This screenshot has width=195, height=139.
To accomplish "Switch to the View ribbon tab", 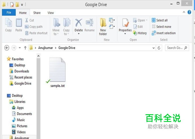I will [x=51, y=13].
